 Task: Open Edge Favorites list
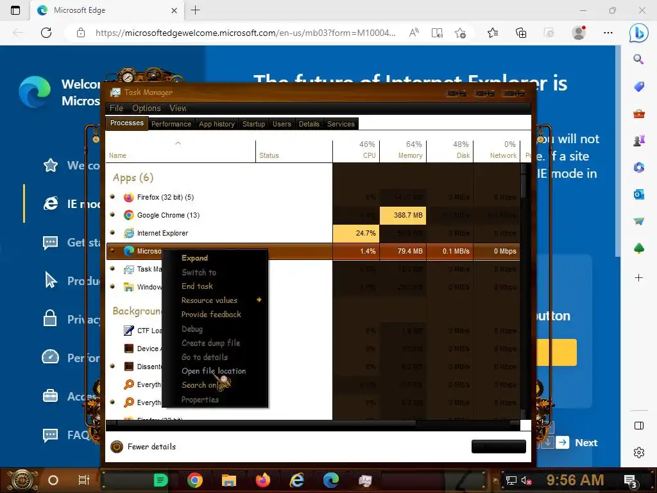493,33
